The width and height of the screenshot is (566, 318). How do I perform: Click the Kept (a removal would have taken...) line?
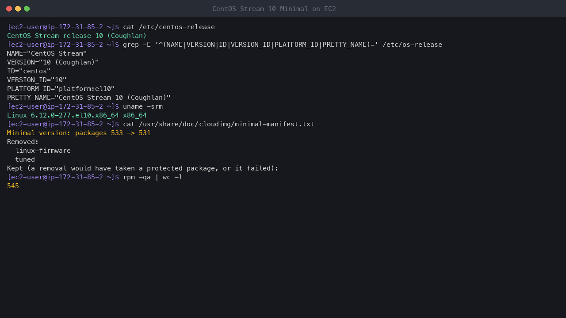(x=143, y=168)
